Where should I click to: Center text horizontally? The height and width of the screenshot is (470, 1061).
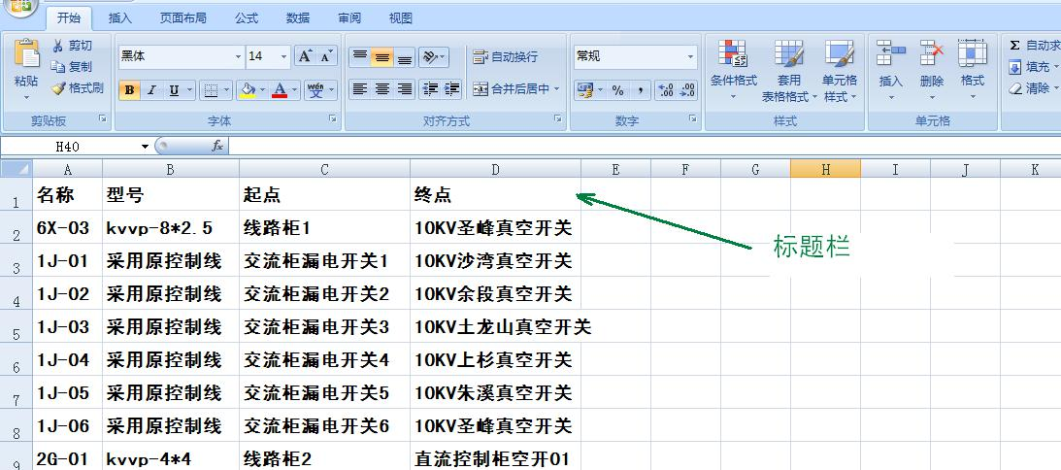382,89
